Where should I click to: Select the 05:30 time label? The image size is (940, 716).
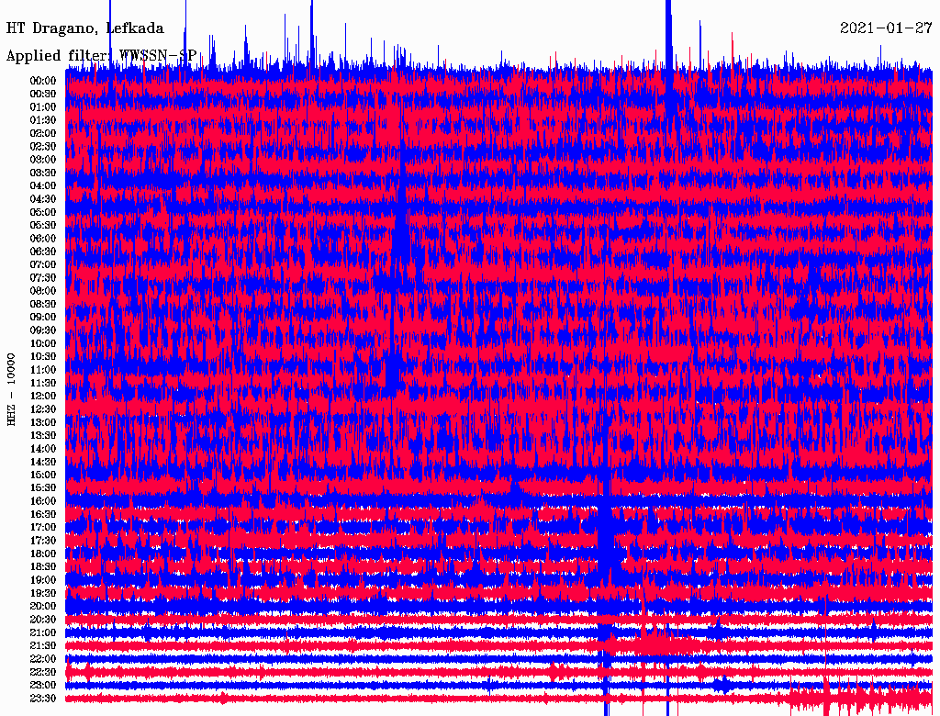[x=43, y=226]
